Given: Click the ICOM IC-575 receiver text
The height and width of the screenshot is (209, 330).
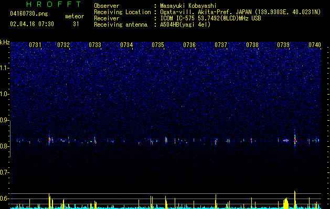Looking at the screenshot, I should 210,18.
